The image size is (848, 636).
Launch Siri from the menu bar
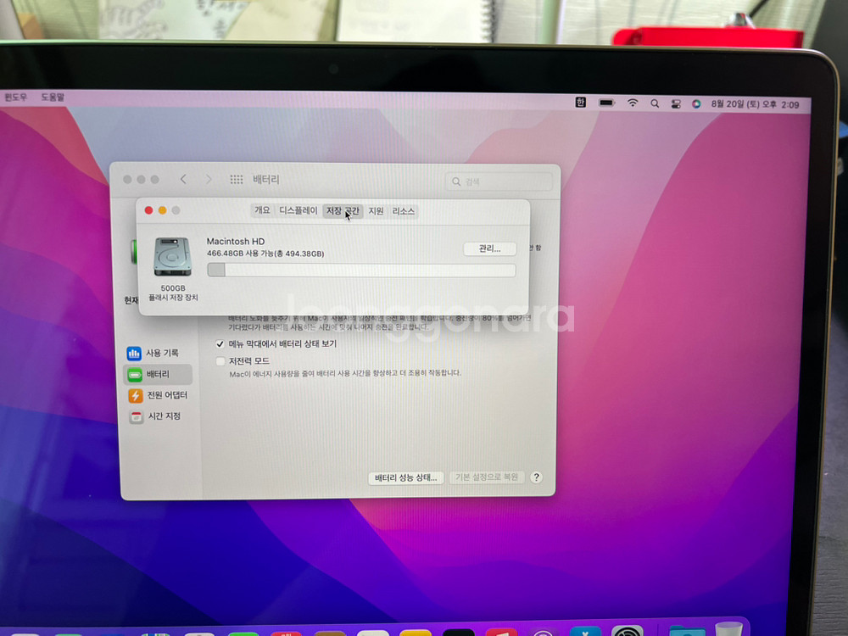tap(696, 103)
